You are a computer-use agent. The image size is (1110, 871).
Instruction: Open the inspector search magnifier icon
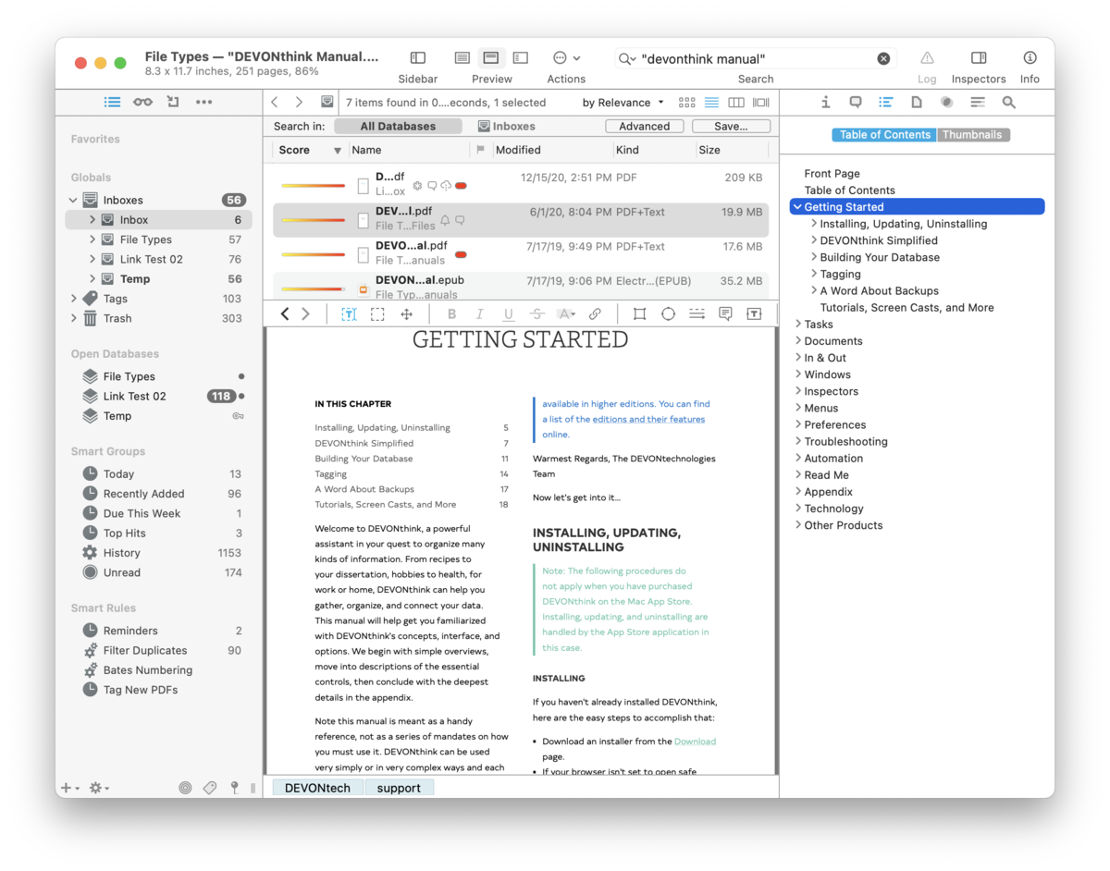[1009, 103]
